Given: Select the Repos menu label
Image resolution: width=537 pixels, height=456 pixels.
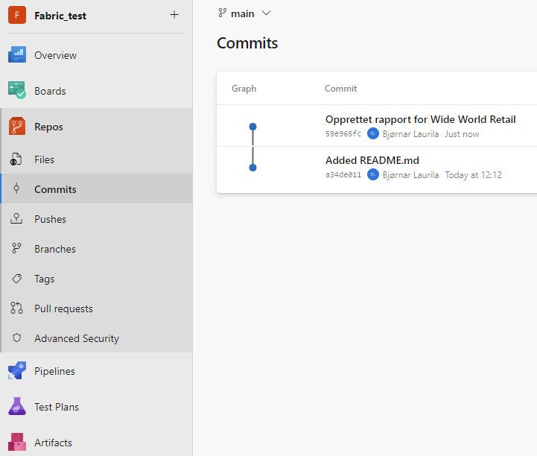Looking at the screenshot, I should [48, 127].
